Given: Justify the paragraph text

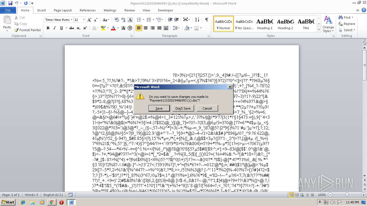Looking at the screenshot, I should click(159, 28).
